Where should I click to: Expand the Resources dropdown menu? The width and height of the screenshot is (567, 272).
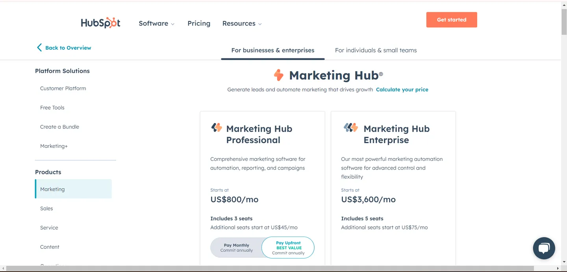242,23
